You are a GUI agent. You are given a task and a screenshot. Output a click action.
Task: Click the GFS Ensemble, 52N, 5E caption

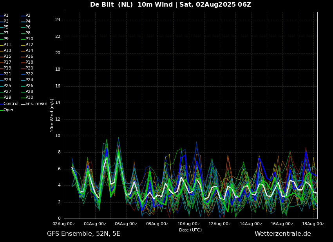pyautogui.click(x=83, y=234)
